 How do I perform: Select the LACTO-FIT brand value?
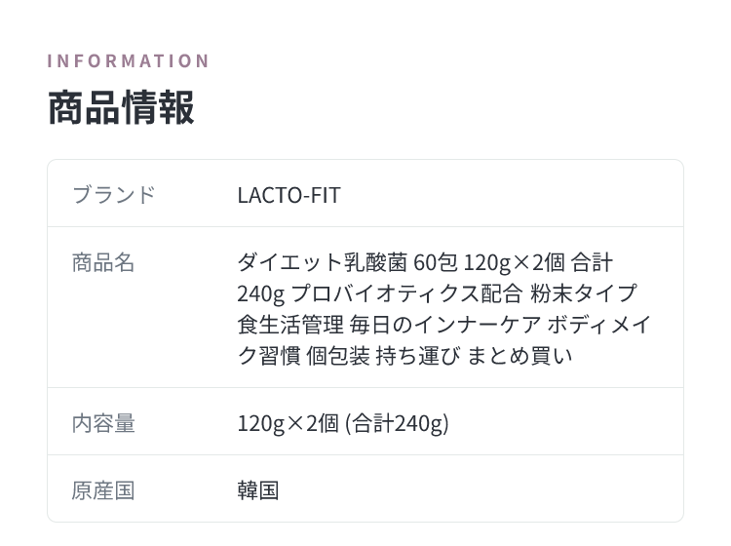coord(289,195)
